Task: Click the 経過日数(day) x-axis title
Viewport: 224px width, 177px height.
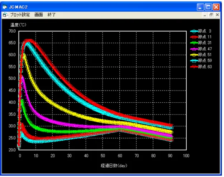Action: 114,166
